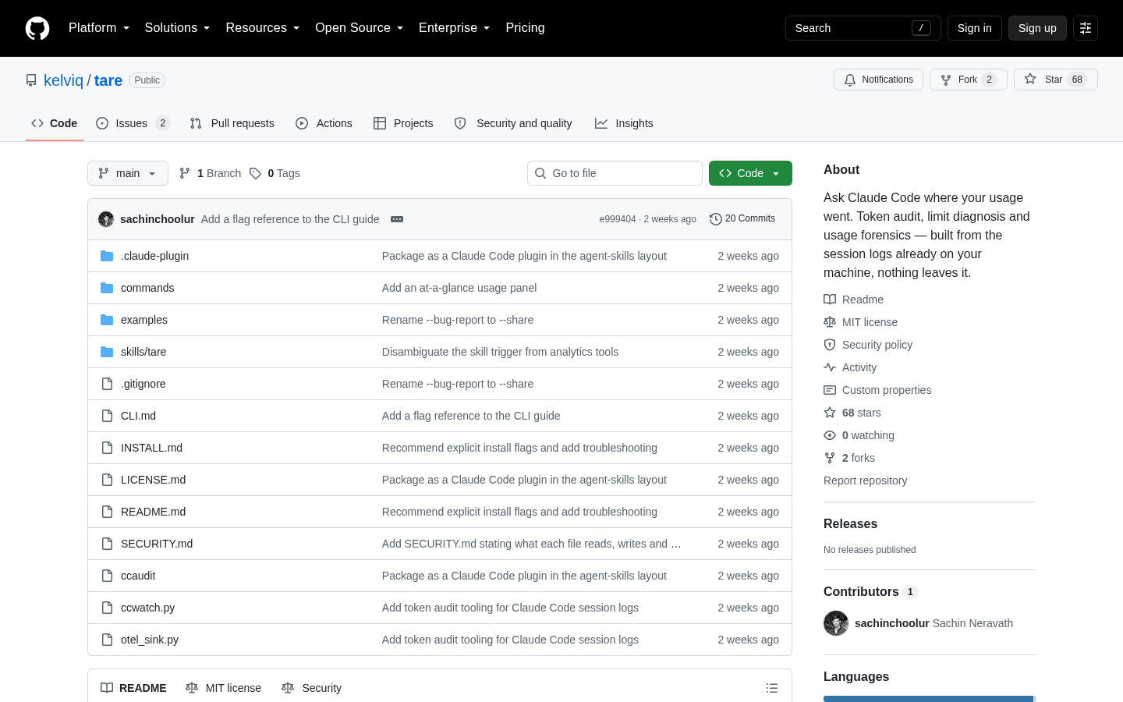The height and width of the screenshot is (702, 1123).
Task: View the 68 stars link
Action: coord(852,413)
